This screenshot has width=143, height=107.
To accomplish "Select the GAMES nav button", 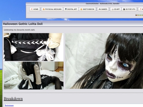I will click(103, 9).
